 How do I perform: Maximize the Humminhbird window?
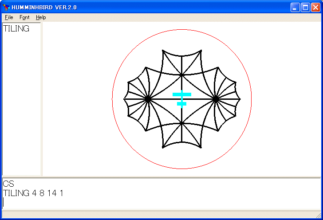[x=305, y=8]
